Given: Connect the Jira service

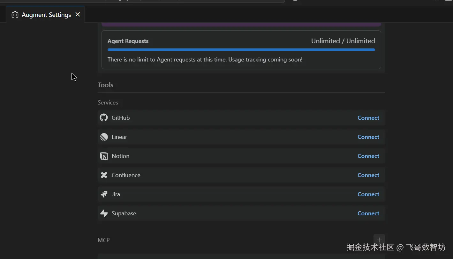Looking at the screenshot, I should pos(368,194).
